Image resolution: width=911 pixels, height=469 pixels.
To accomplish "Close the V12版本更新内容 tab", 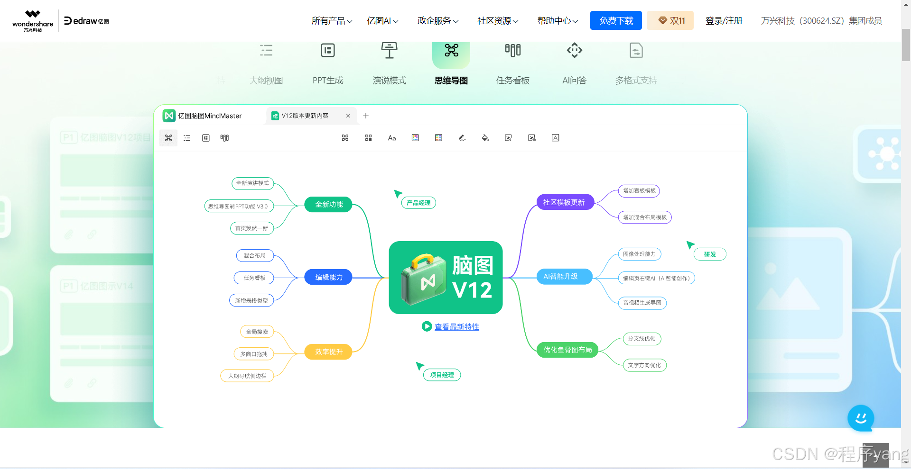I will tap(348, 116).
